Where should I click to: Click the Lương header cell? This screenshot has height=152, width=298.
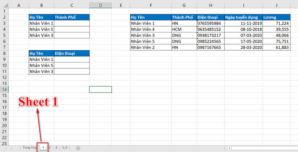pos(277,17)
